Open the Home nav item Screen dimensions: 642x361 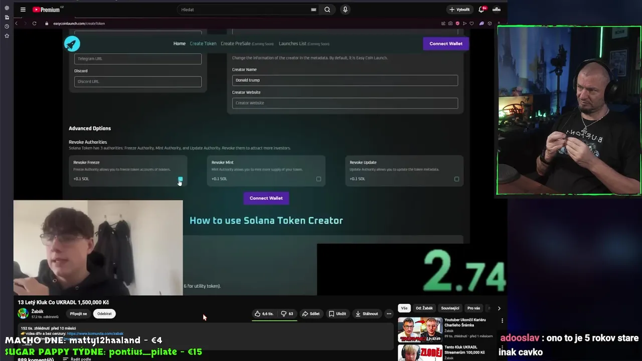pos(180,44)
